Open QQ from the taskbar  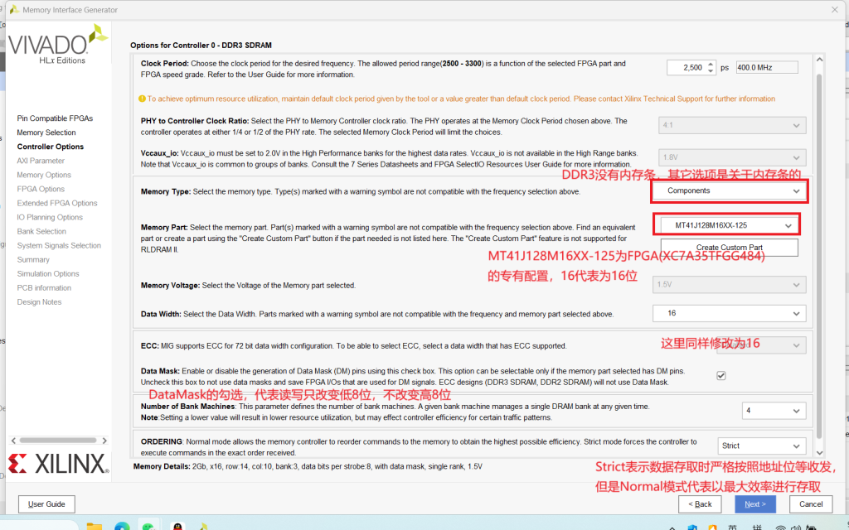(x=177, y=526)
